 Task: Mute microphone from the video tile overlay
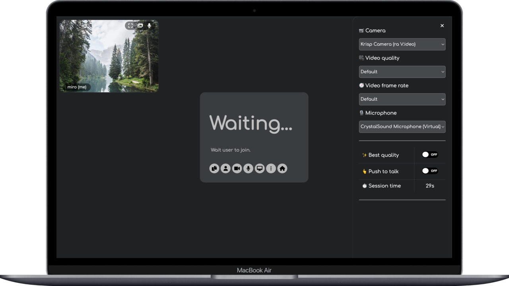[149, 25]
